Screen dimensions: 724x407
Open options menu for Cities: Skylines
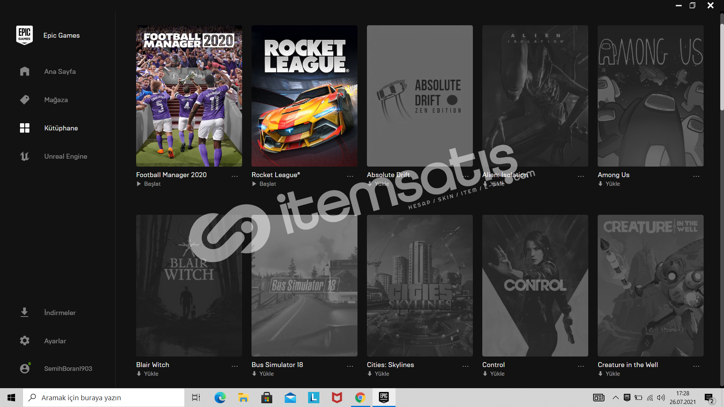(465, 366)
